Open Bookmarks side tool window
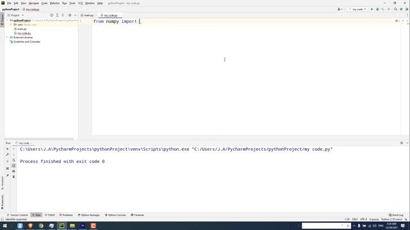This screenshot has width=410, height=230. [x=2, y=202]
